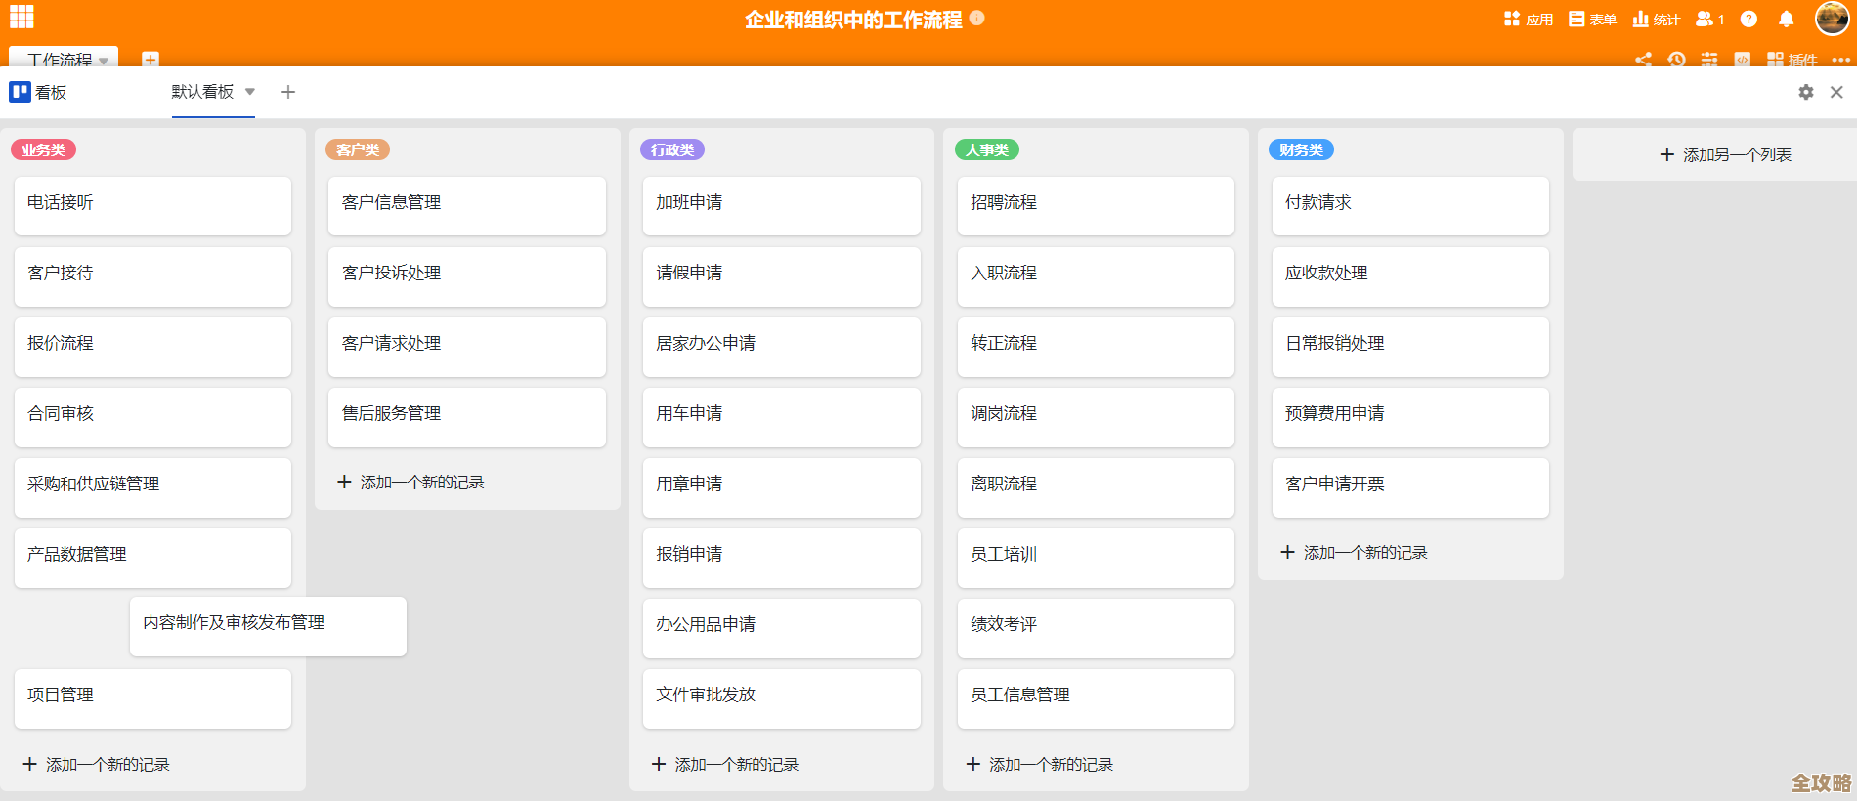The height and width of the screenshot is (801, 1857).
Task: Add a new record under 财务类
Action: point(1354,552)
